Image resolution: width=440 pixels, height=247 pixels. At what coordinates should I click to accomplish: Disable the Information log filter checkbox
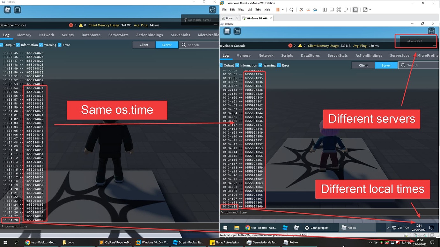click(x=18, y=45)
